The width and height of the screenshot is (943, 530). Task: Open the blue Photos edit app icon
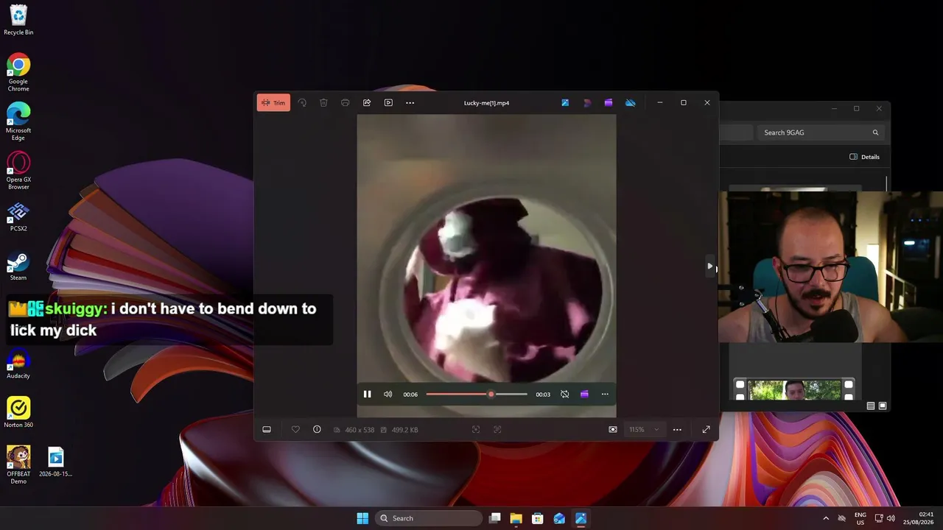565,103
